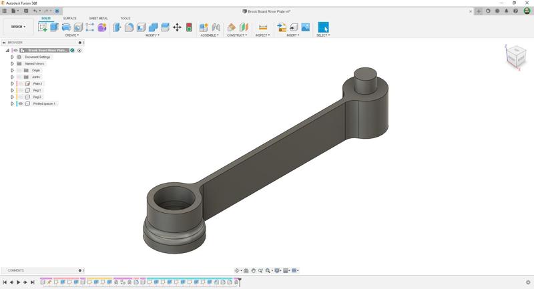Click the Measure tool icon

point(262,27)
